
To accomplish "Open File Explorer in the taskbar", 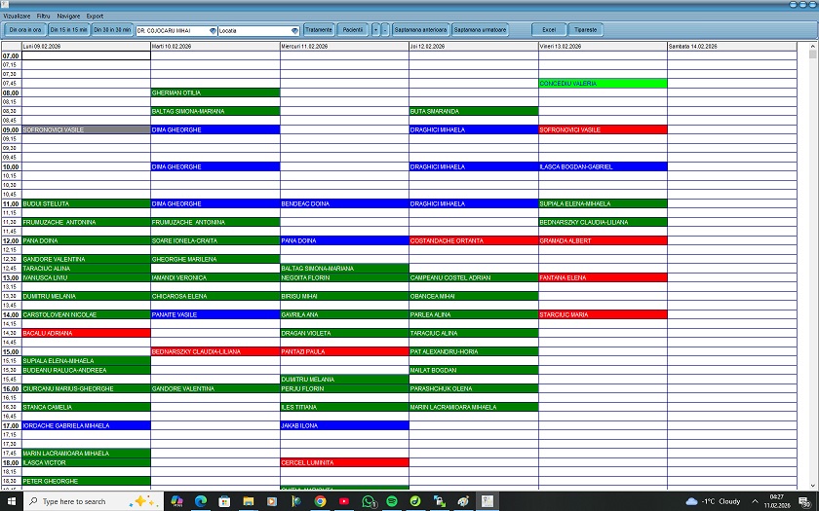I will 249,501.
